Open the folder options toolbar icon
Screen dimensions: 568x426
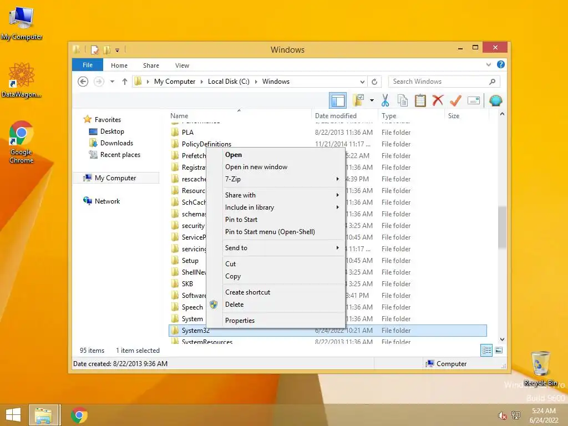(x=358, y=100)
